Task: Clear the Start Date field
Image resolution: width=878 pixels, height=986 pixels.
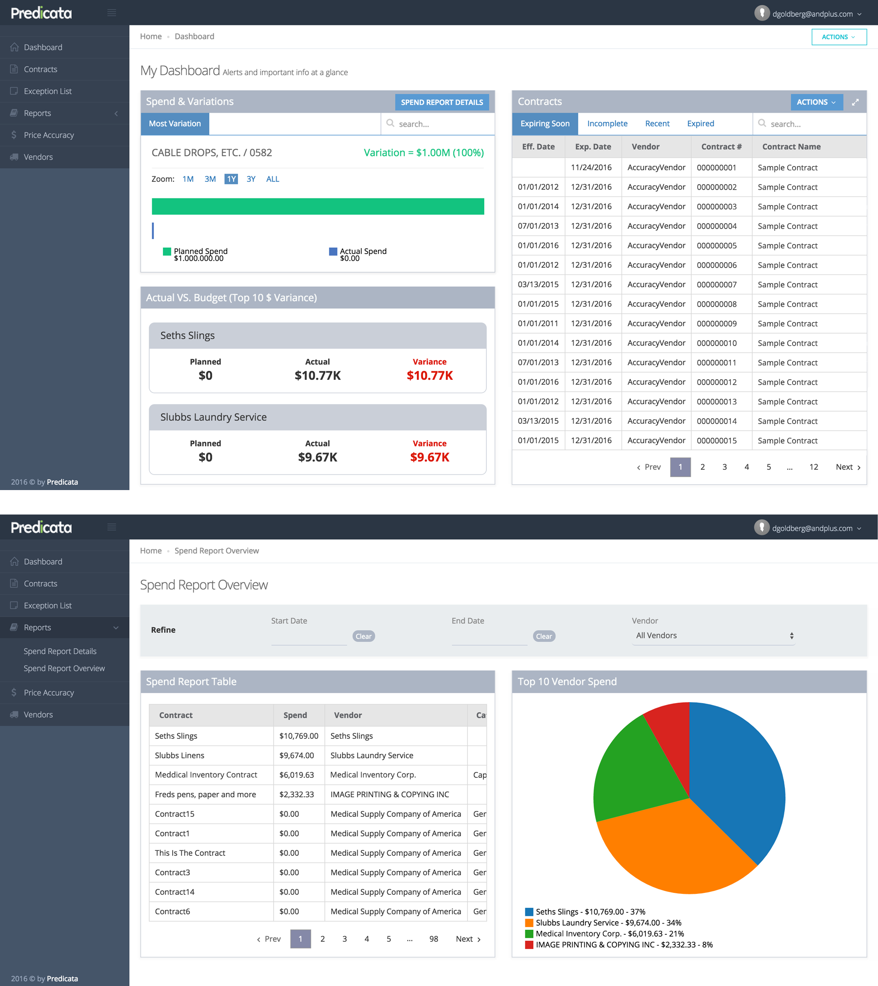Action: pos(363,636)
